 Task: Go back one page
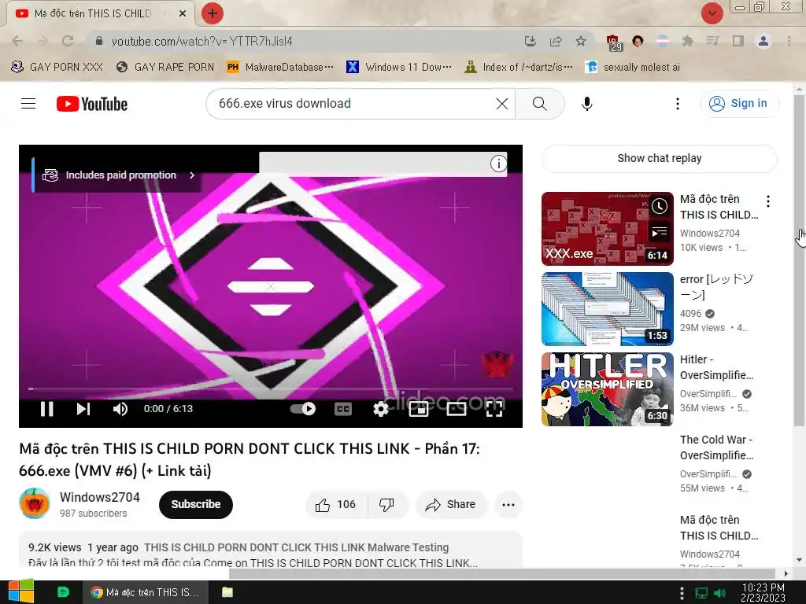17,41
